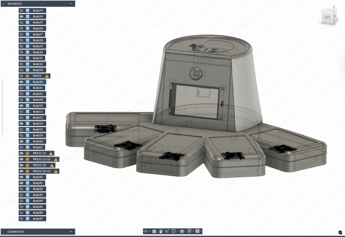Select PN522 (2) (1) component in browser
This screenshot has height=237, width=345.
tap(42, 171)
